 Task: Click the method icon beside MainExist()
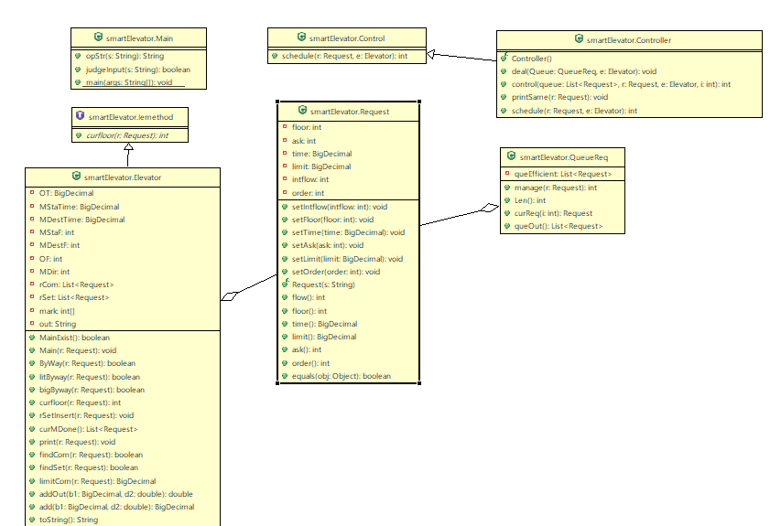pos(32,338)
